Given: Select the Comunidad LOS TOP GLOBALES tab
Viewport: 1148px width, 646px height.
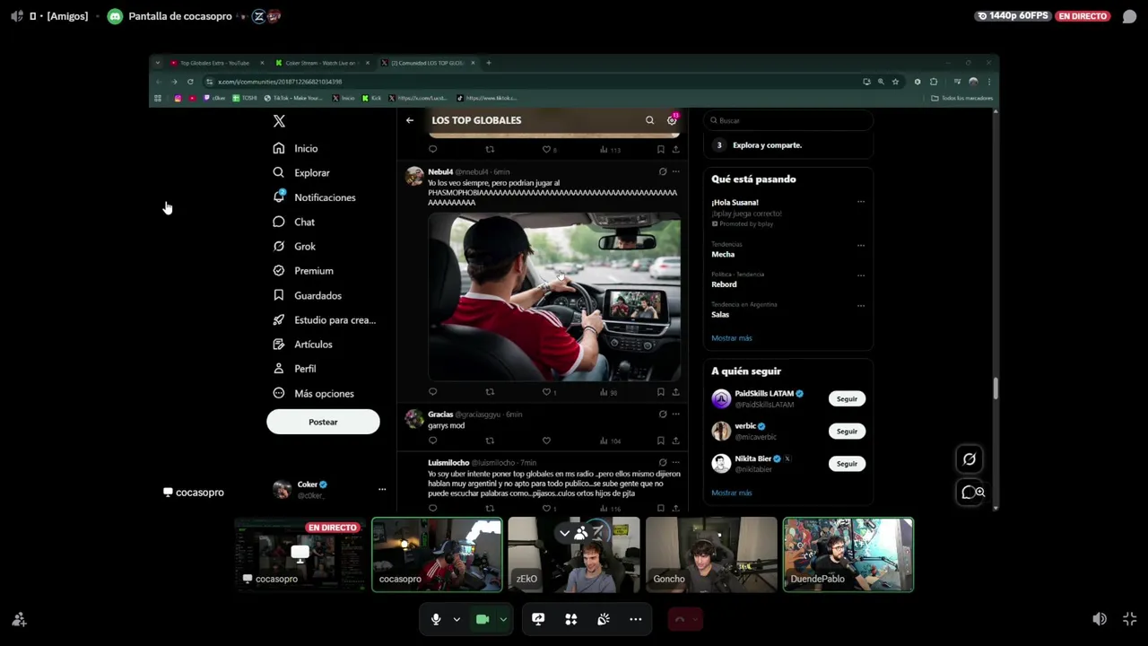Looking at the screenshot, I should point(427,63).
